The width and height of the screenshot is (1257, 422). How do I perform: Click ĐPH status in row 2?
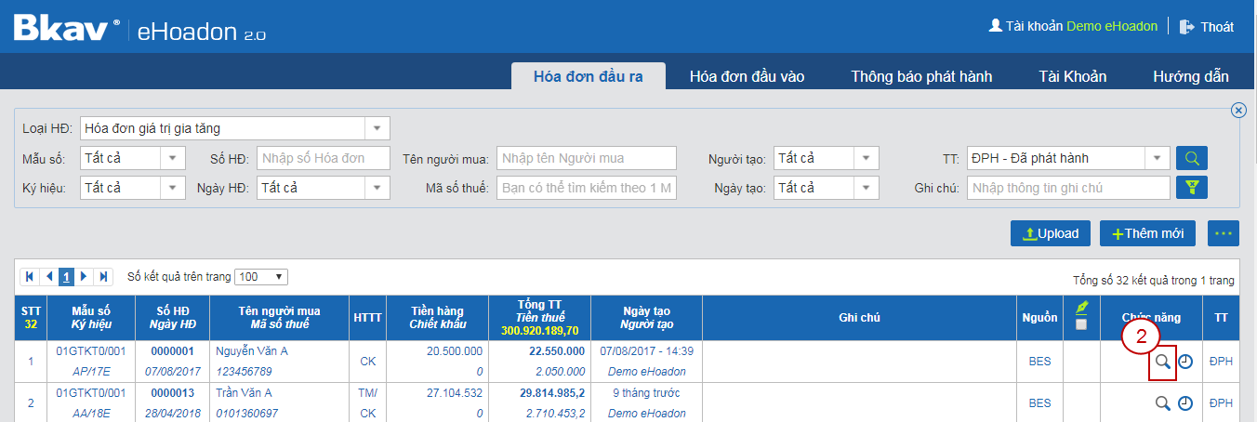pyautogui.click(x=1221, y=403)
